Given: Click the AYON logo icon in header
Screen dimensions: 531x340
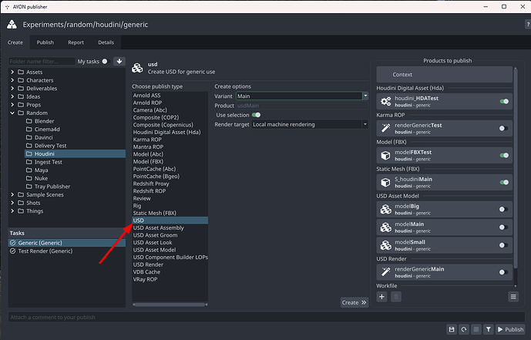Looking at the screenshot, I should [12, 25].
